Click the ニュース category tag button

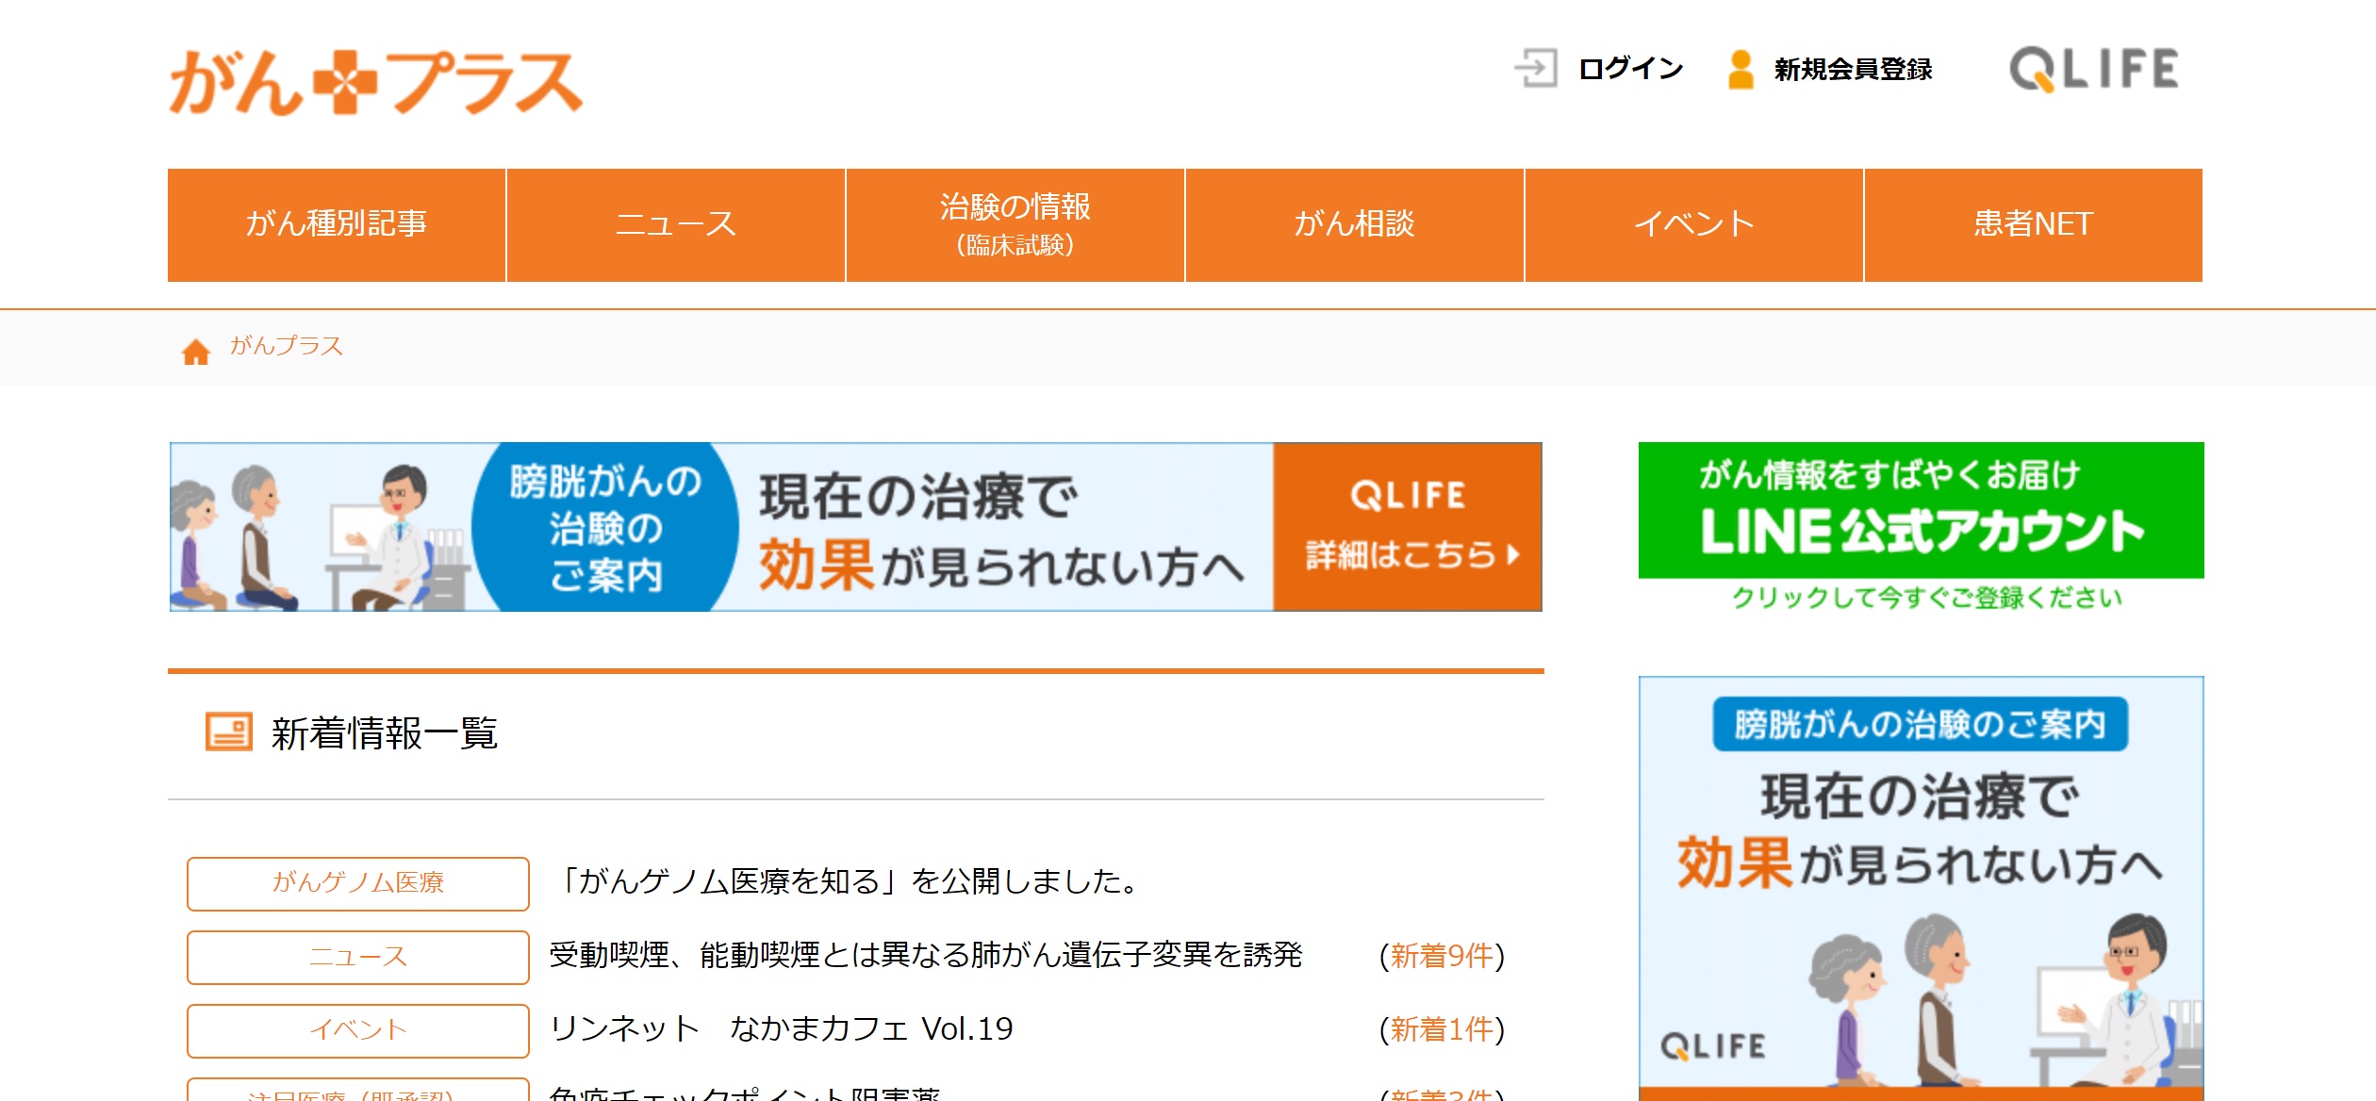[357, 957]
